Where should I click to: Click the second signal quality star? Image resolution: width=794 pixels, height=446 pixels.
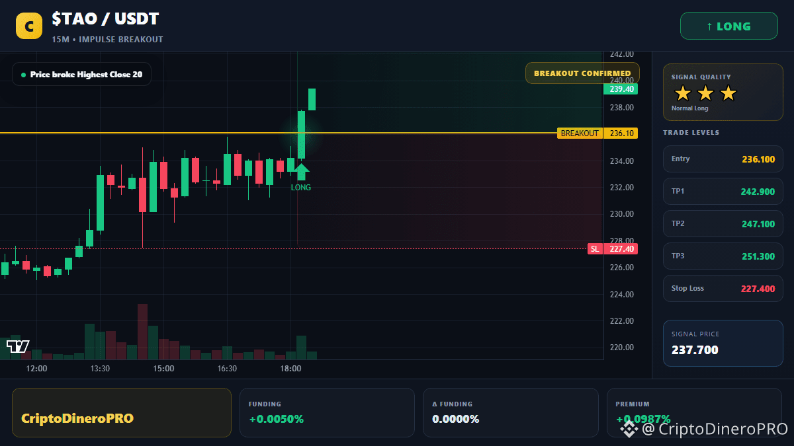tap(705, 93)
